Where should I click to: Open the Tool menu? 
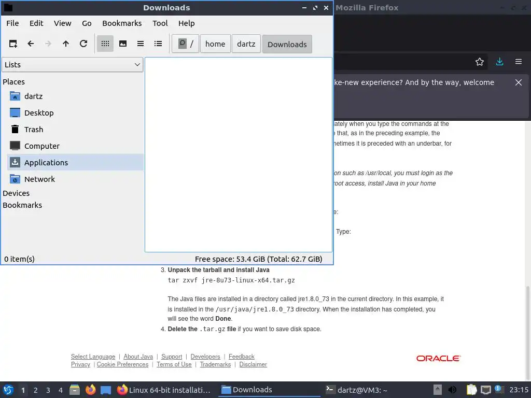point(160,23)
